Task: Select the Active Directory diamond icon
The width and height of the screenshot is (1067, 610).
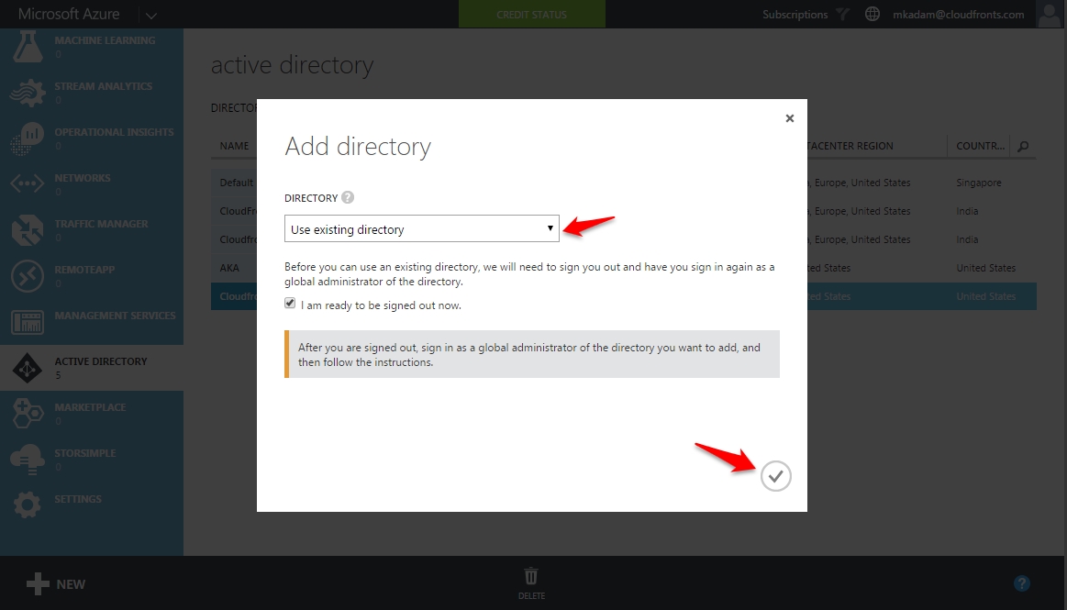Action: (28, 368)
